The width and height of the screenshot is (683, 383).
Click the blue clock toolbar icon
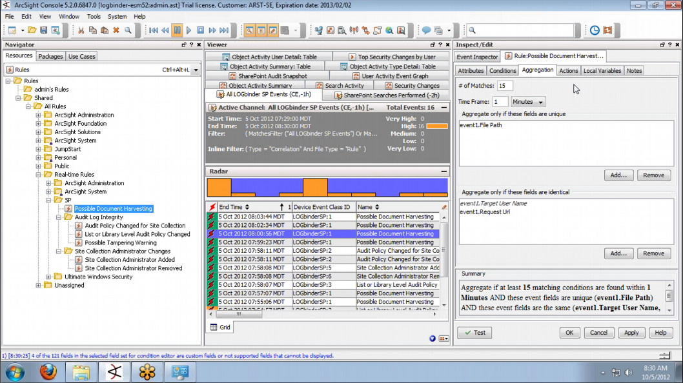pos(595,30)
